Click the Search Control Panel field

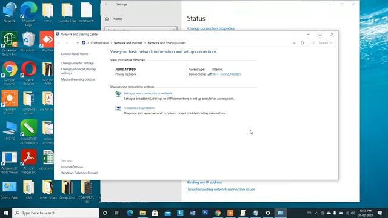(x=323, y=43)
